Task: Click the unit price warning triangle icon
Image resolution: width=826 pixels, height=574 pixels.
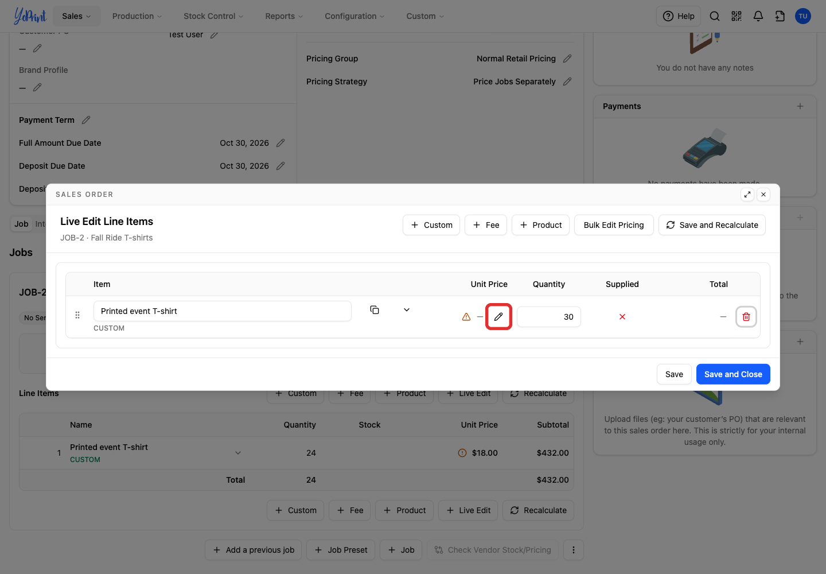Action: (466, 317)
